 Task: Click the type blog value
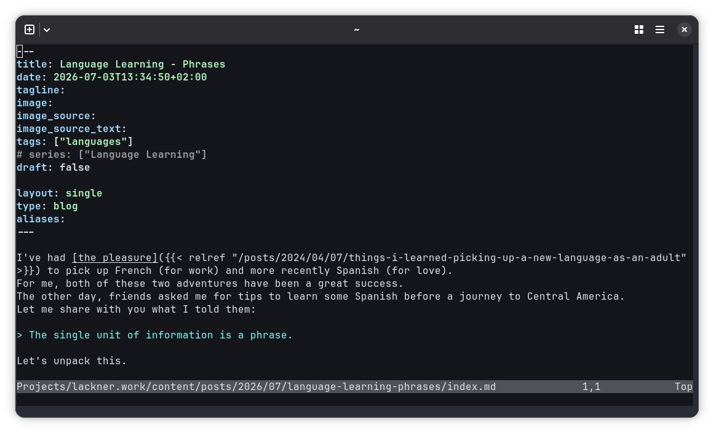(66, 206)
